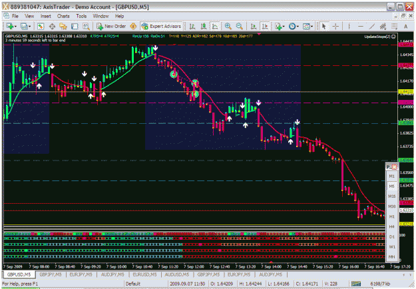This screenshot has height=289, width=416.
Task: Zoom in on the chart
Action: coord(228,26)
